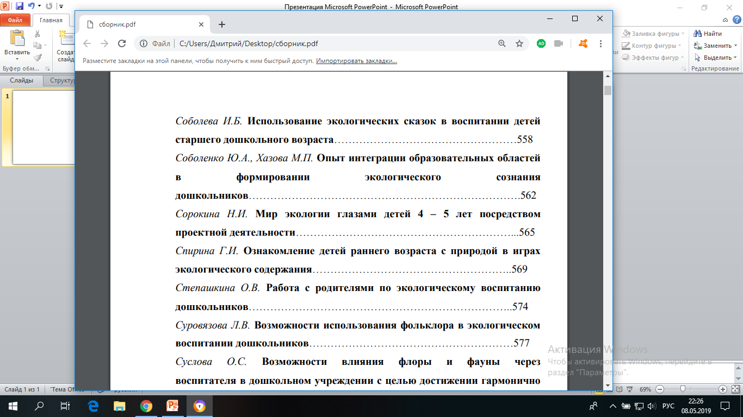The width and height of the screenshot is (743, 417).
Task: Click the green AD extension icon
Action: pos(541,43)
